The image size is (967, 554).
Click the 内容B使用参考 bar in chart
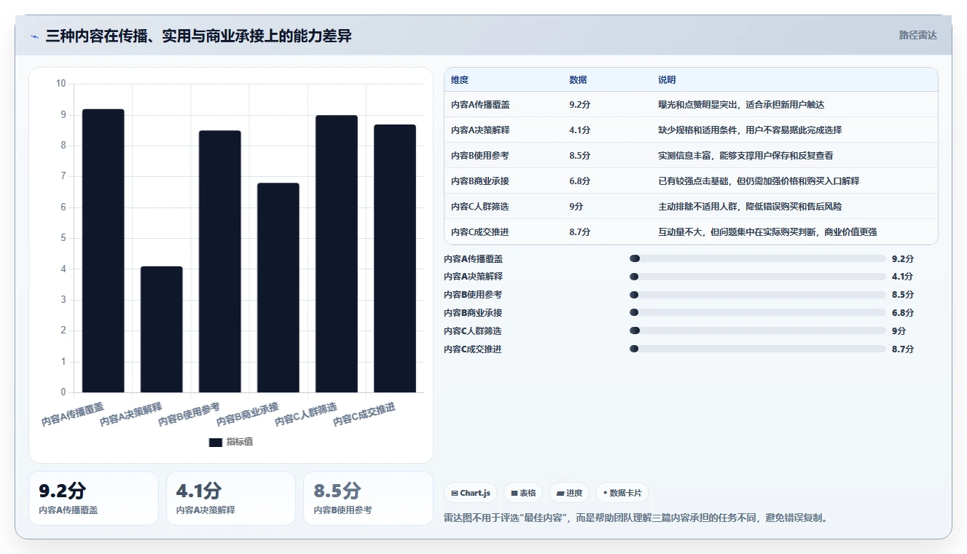point(219,261)
